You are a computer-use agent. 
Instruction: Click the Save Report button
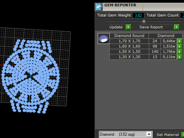[156, 27]
